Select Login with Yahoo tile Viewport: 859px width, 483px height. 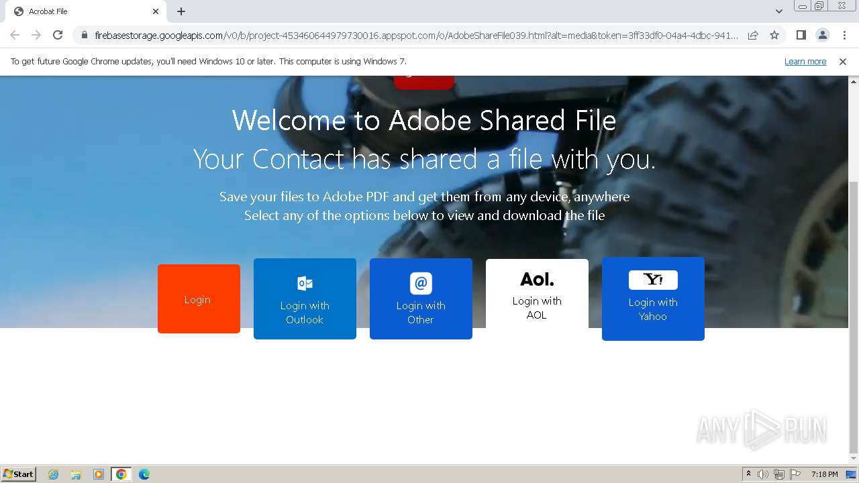pos(653,299)
